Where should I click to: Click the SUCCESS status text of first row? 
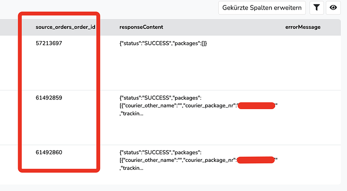click(157, 43)
